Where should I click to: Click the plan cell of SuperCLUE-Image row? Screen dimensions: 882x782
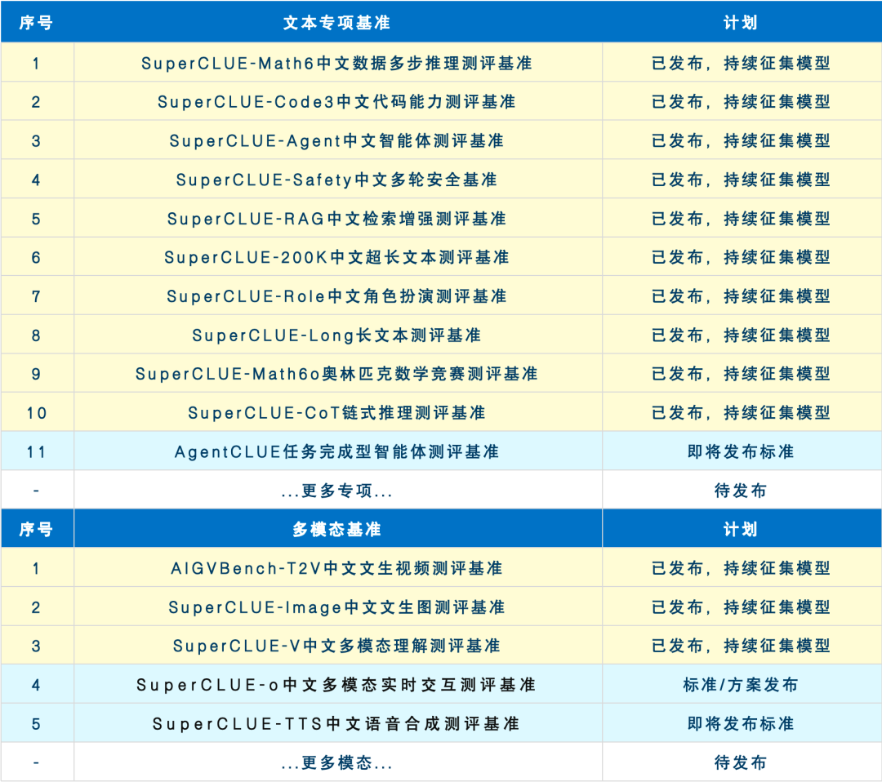(741, 607)
